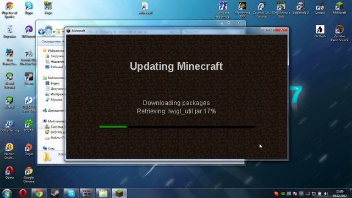
Task: Open the Unepic desktop shortcut
Action: [x=320, y=8]
